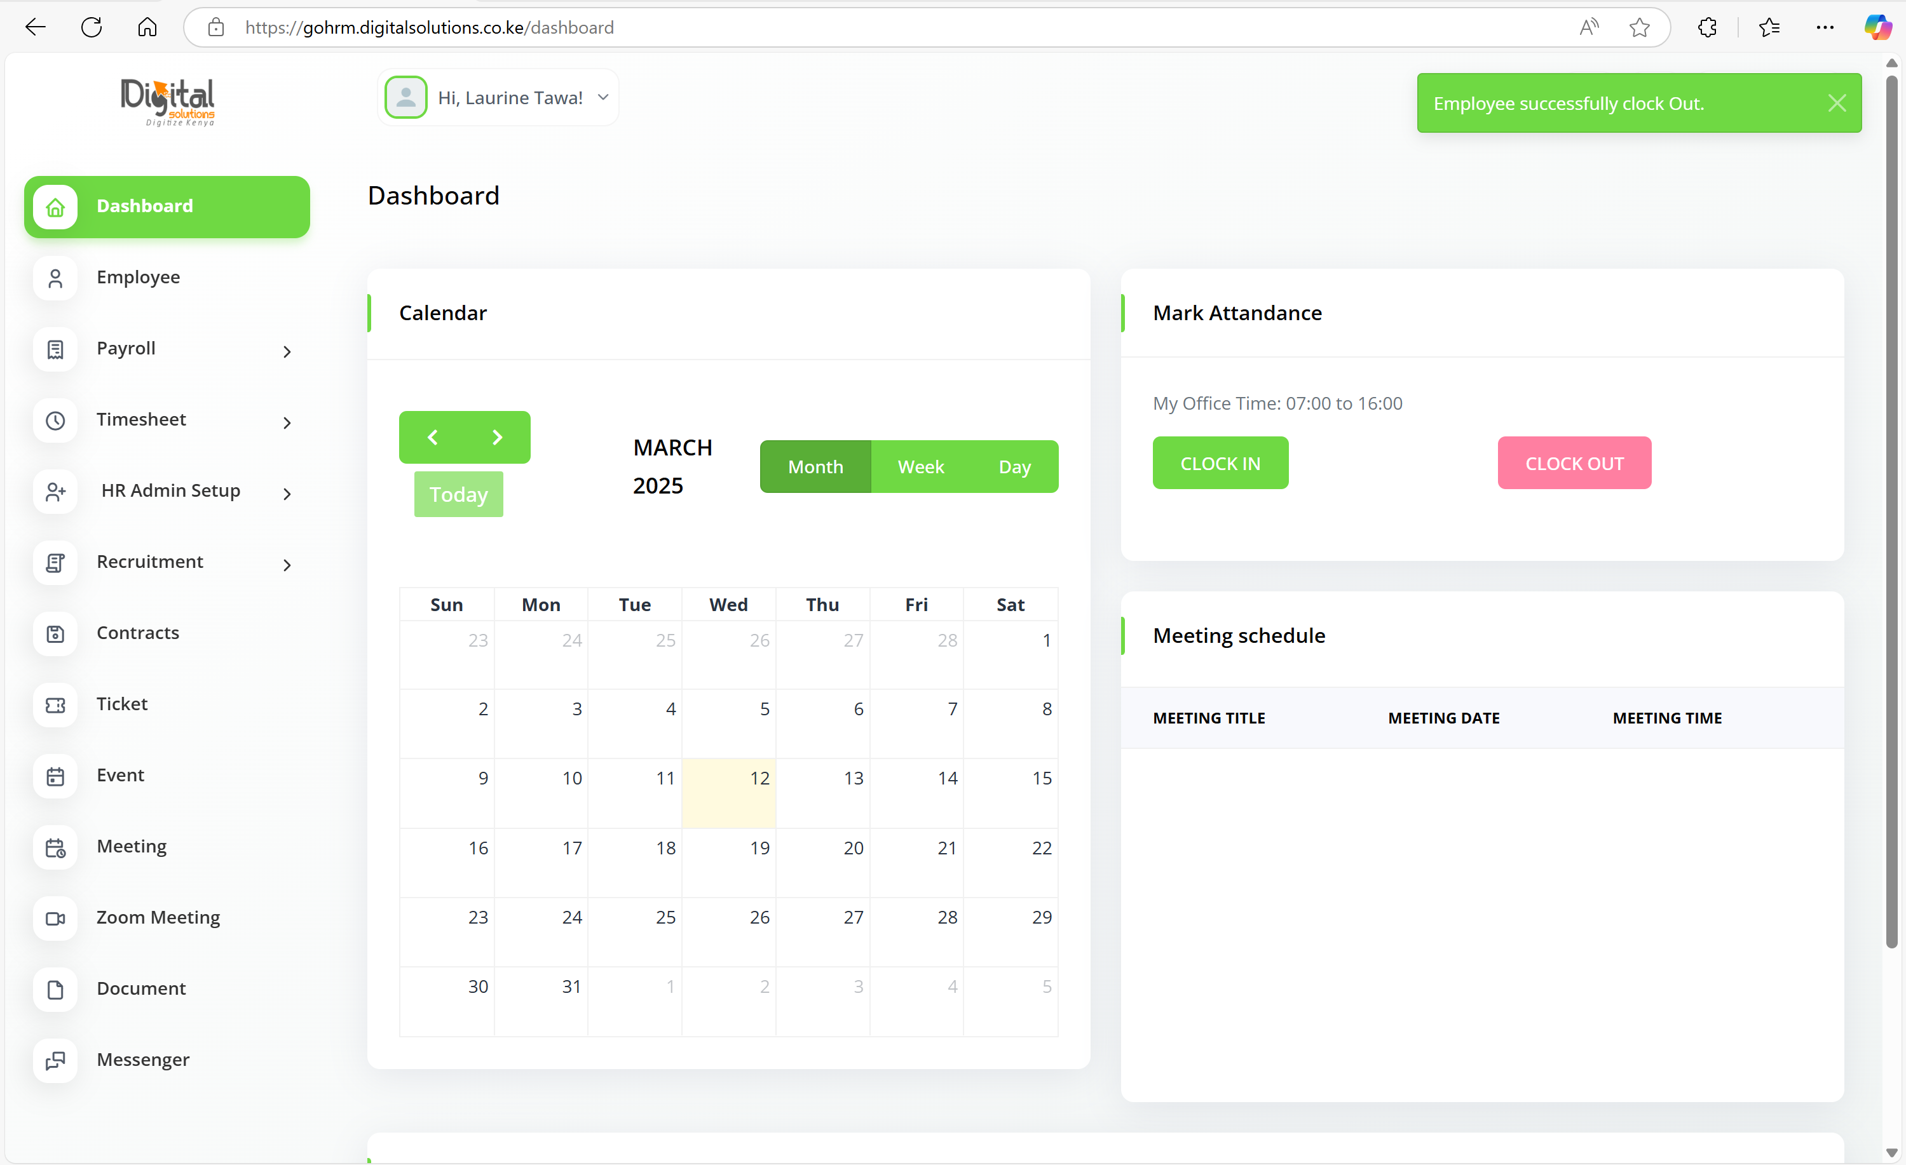1906x1165 pixels.
Task: Open the Digital Solutions logo link
Action: pyautogui.click(x=168, y=101)
